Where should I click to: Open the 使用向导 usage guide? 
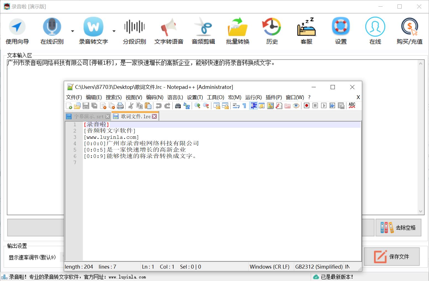[17, 31]
